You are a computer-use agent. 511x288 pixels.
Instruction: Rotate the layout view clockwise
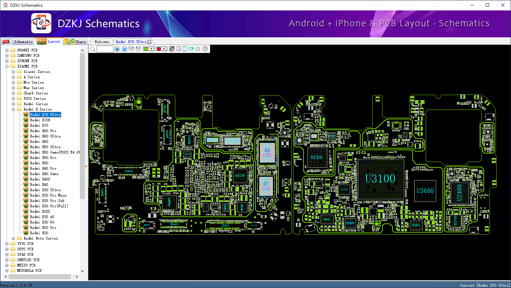point(131,49)
